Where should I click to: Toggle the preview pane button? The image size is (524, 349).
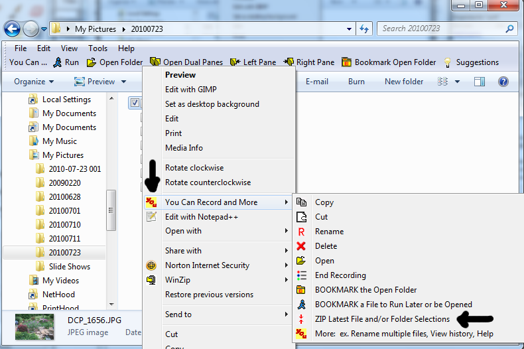[x=480, y=82]
